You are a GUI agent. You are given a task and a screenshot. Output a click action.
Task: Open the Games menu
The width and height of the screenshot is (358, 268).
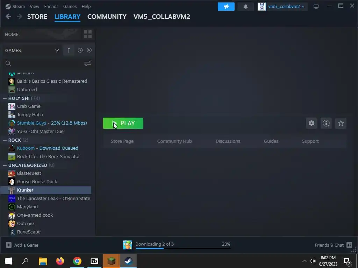click(70, 6)
